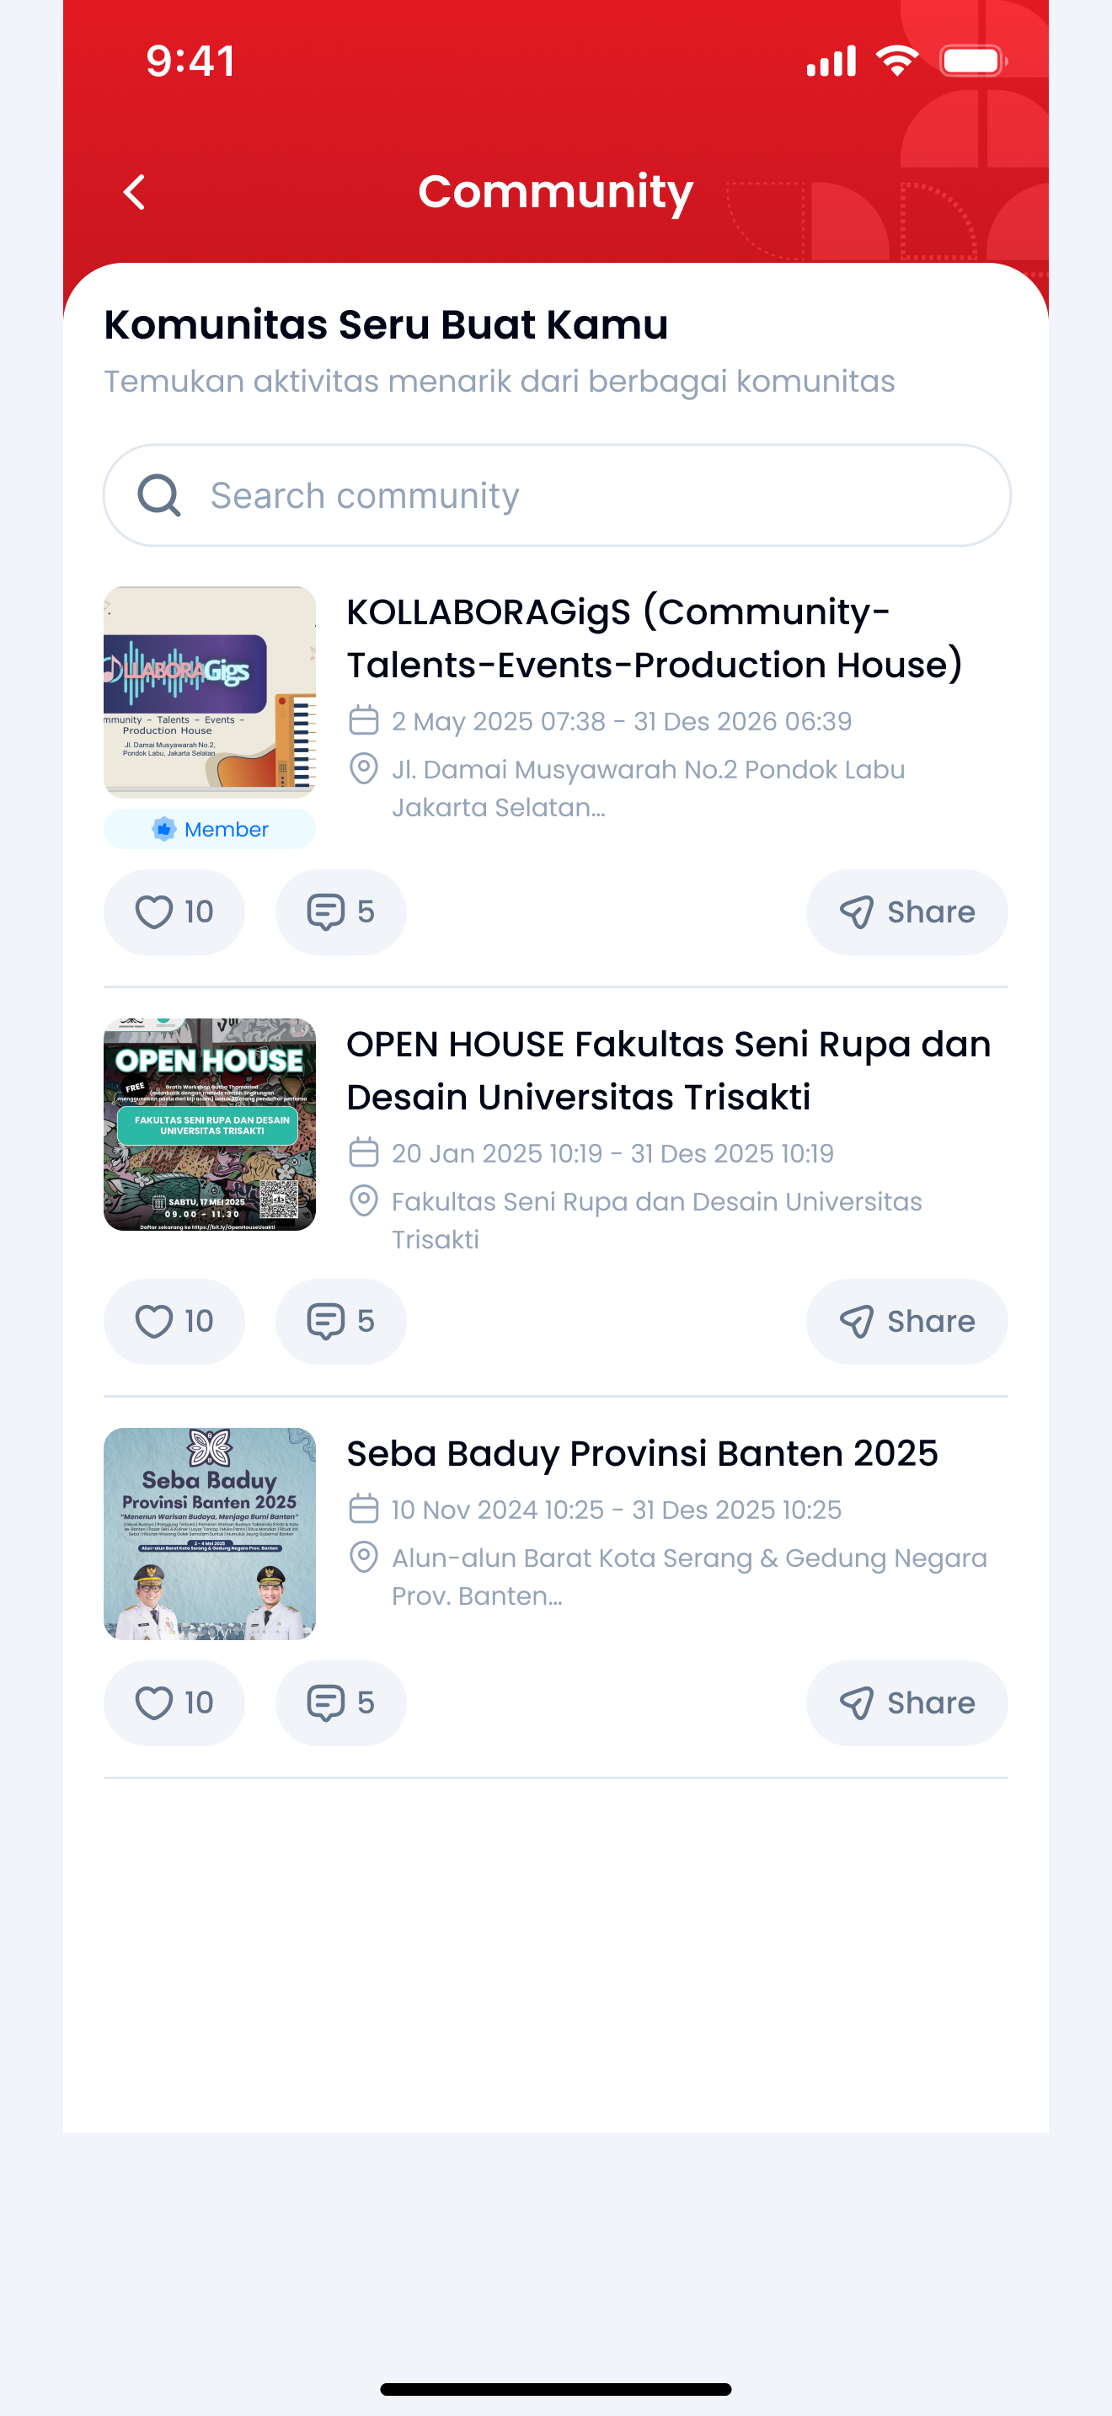
Task: Open the KOLLABORAGigS community title
Action: click(x=655, y=638)
